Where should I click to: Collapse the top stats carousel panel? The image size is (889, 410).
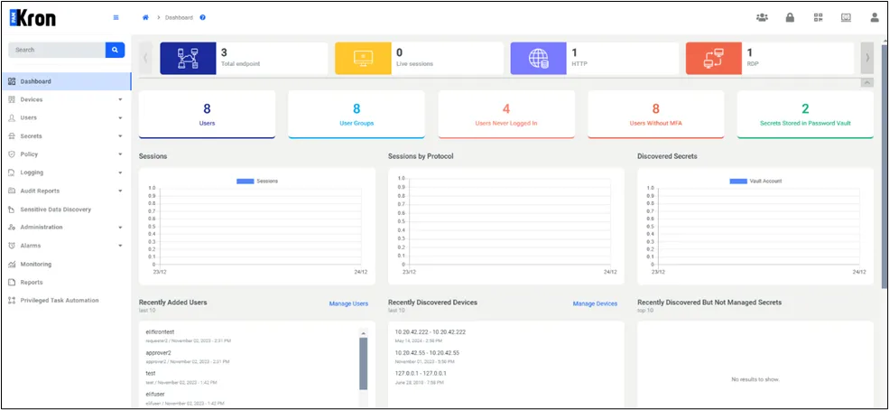pos(867,83)
